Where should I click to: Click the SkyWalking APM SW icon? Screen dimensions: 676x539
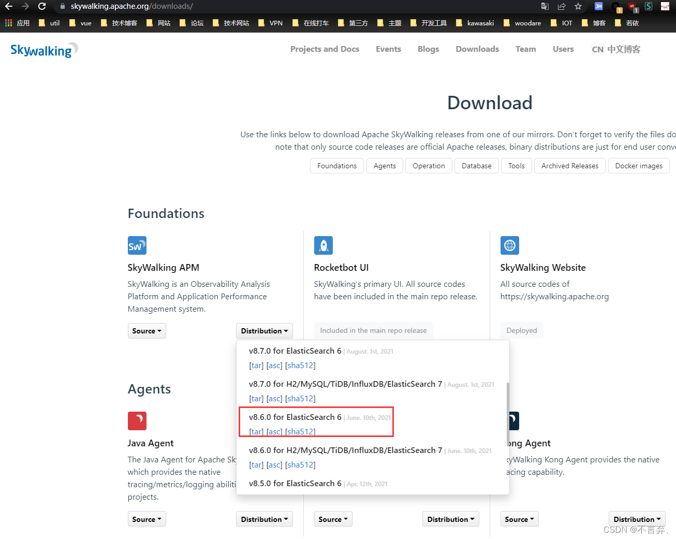[137, 245]
